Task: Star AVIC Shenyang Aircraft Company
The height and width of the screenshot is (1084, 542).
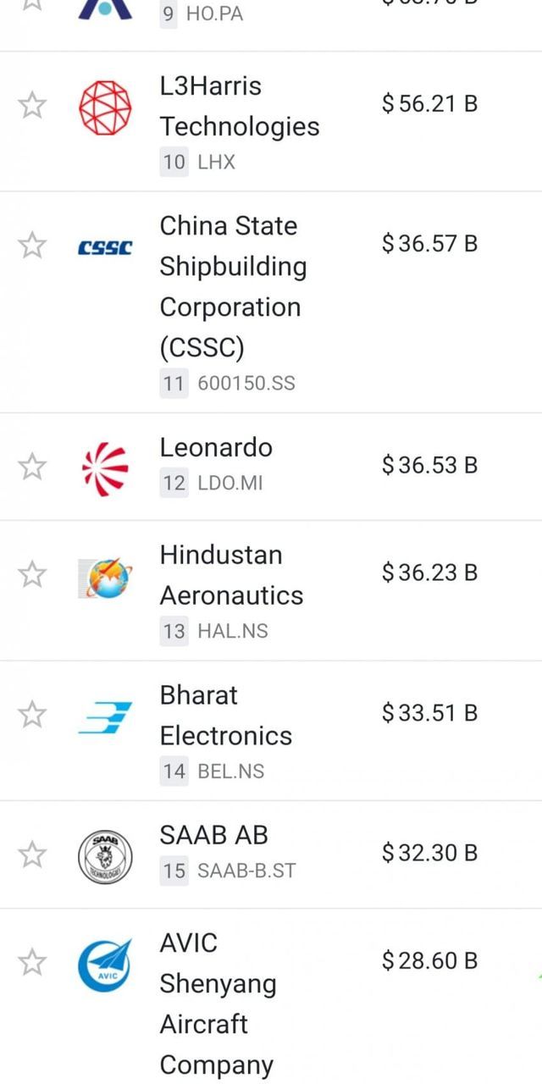Action: [32, 962]
